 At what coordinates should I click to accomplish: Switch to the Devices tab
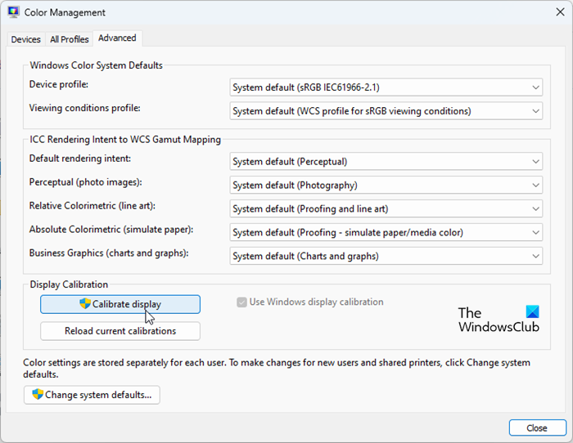coord(26,39)
